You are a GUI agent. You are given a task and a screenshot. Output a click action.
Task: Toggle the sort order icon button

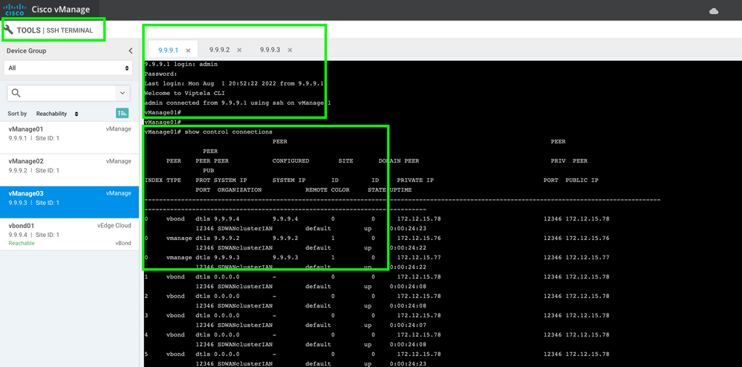coord(122,113)
